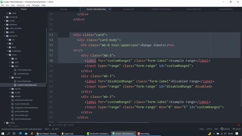The image size is (242, 136).
Task: Open terms.blade.php in the tree view
Action: (x=22, y=115)
